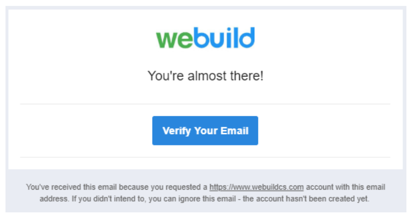411x216 pixels.
Task: Click the word "almost" in the heading
Action: (x=207, y=76)
